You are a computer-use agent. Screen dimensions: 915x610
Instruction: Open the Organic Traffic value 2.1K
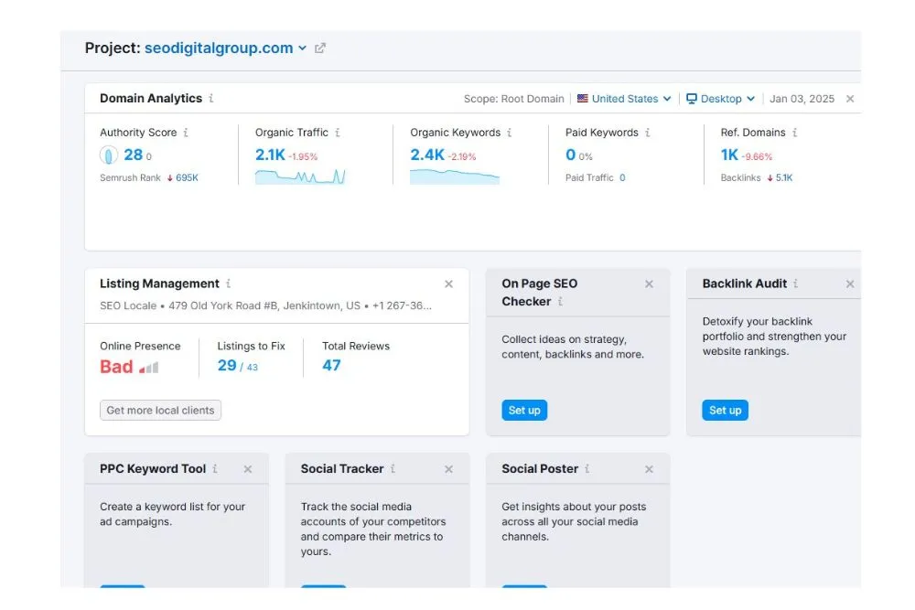[x=270, y=155]
